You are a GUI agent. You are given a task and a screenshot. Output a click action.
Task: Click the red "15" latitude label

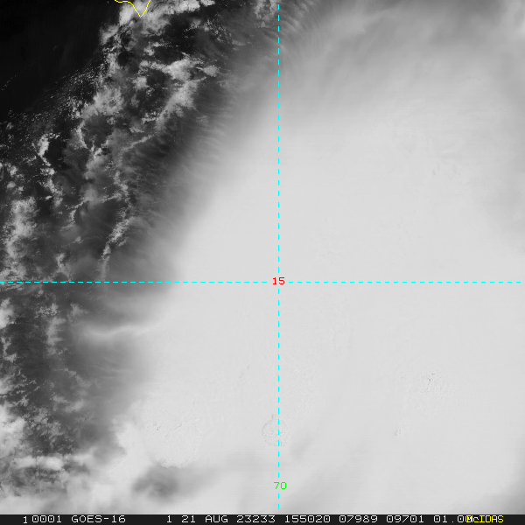[278, 281]
